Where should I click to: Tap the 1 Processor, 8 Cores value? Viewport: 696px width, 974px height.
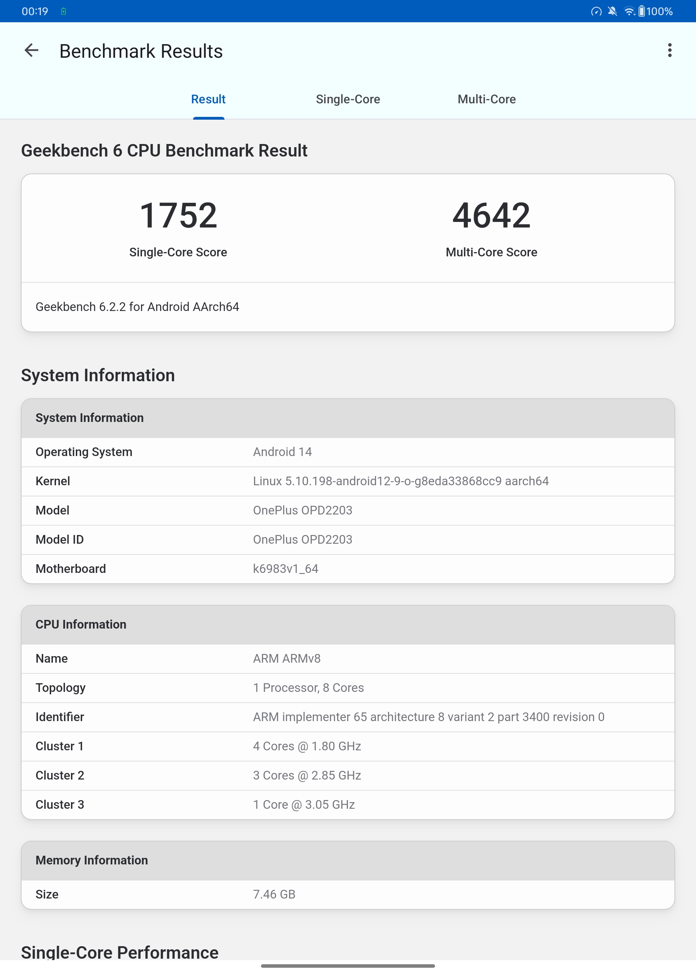(x=308, y=688)
